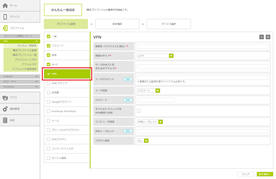
Task: Click the minus icon in VPN header
Action: click(261, 37)
